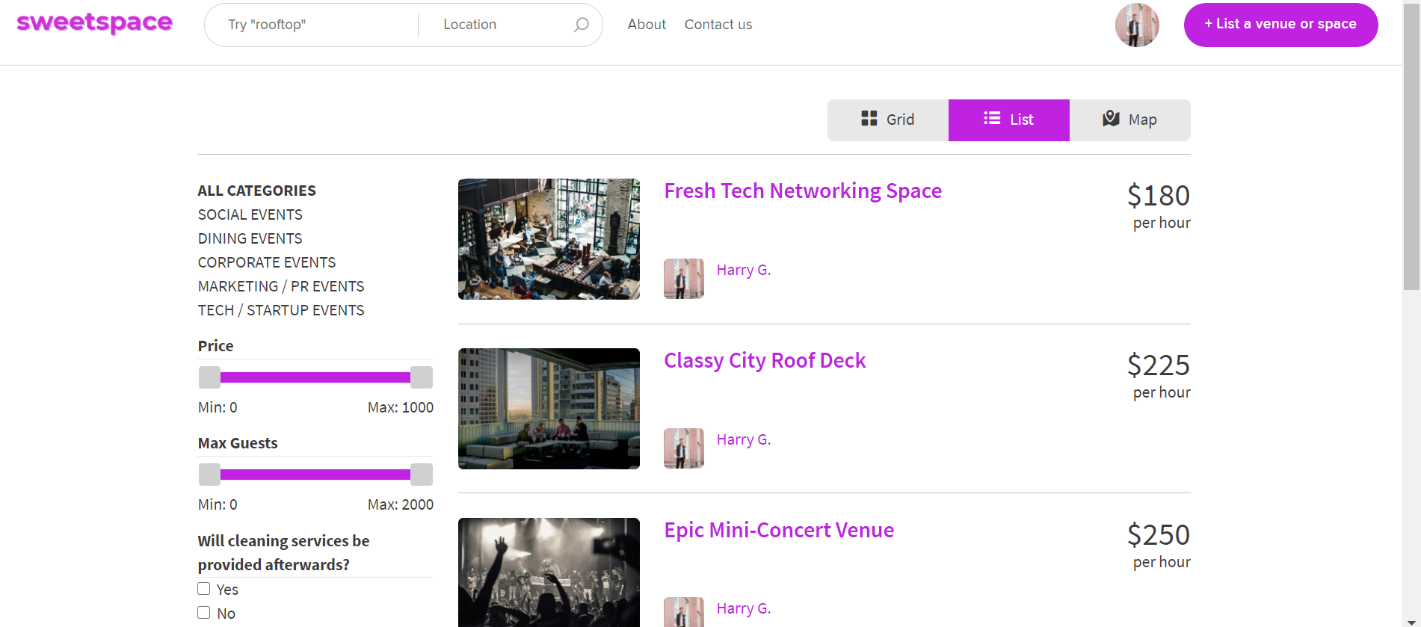Click the Max Guests Max: 2000 value
The height and width of the screenshot is (627, 1421).
pyautogui.click(x=401, y=504)
